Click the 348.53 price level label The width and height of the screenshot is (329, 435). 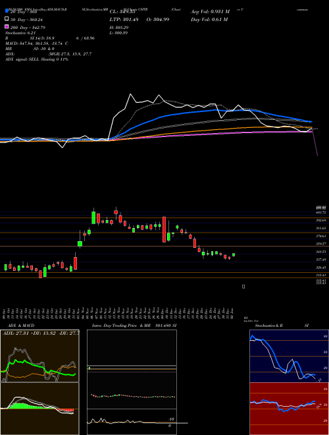tap(320, 252)
